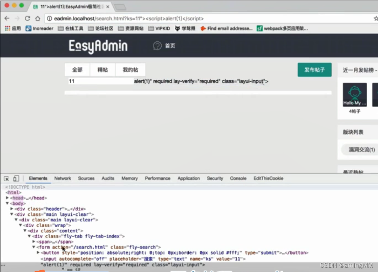
Task: Open a new browser tab
Action: 120,7
